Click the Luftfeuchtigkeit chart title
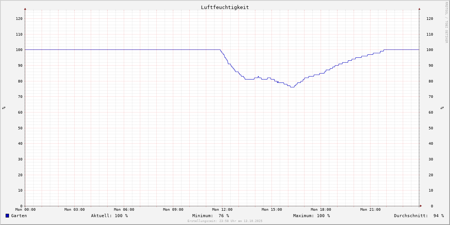Screen dimensions: 450x225 pos(225,7)
